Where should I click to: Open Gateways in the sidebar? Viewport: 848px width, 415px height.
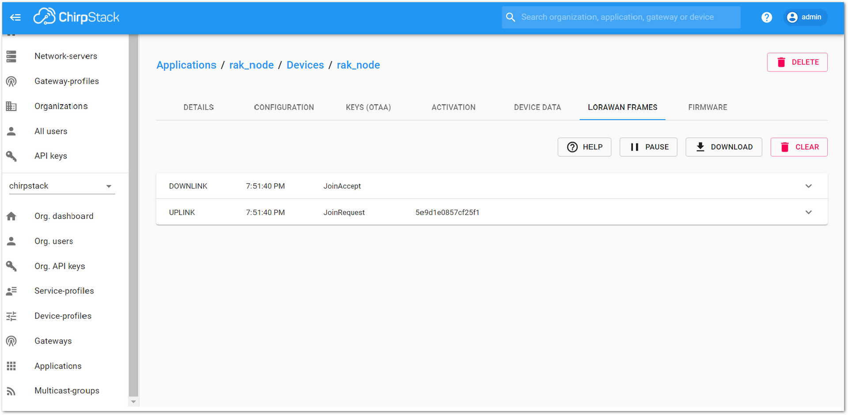point(53,341)
